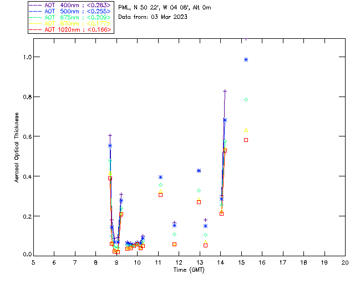This screenshot has height=284, width=355.
Task: Click the x-axis tick label '16'
Action: coord(262,262)
